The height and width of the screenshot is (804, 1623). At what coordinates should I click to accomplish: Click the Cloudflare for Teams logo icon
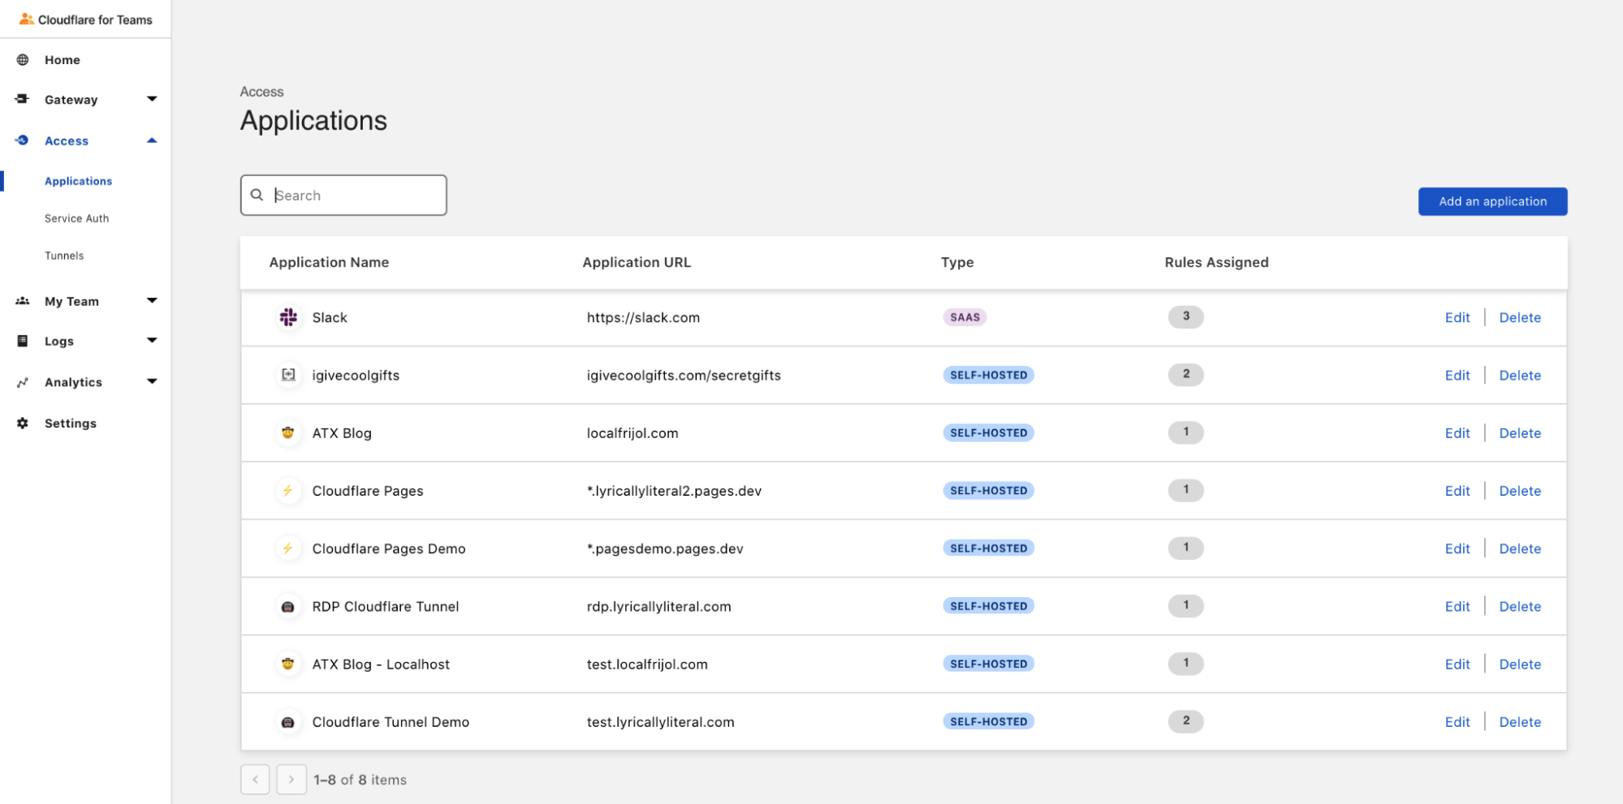(x=26, y=19)
